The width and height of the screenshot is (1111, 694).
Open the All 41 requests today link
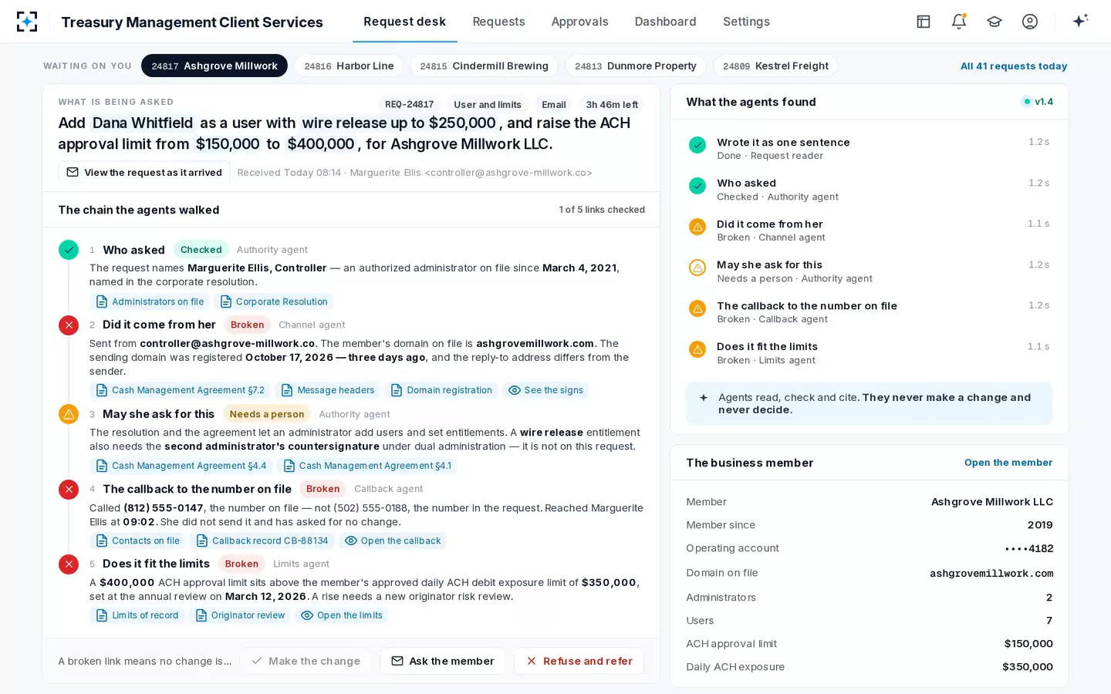tap(1014, 66)
